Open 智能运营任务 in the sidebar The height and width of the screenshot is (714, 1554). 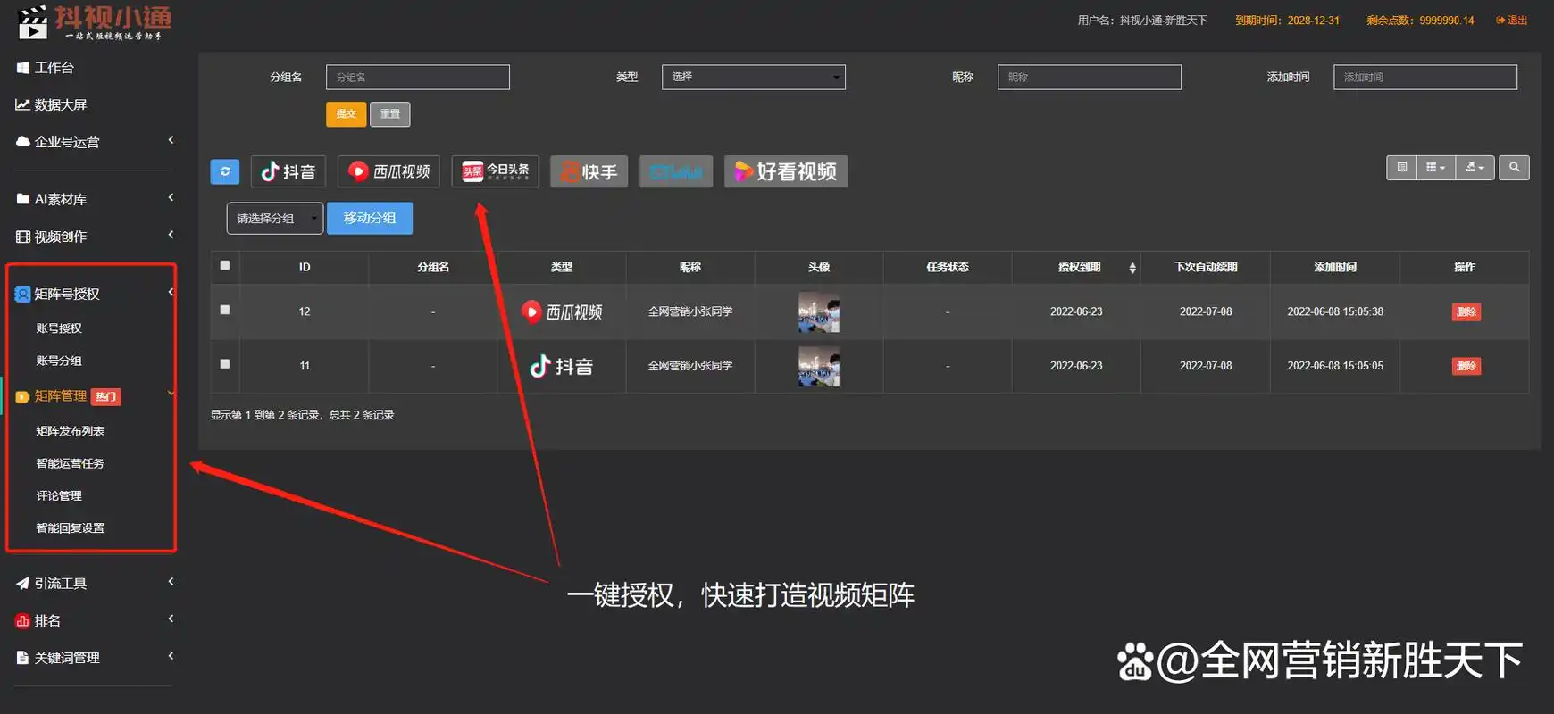point(71,463)
